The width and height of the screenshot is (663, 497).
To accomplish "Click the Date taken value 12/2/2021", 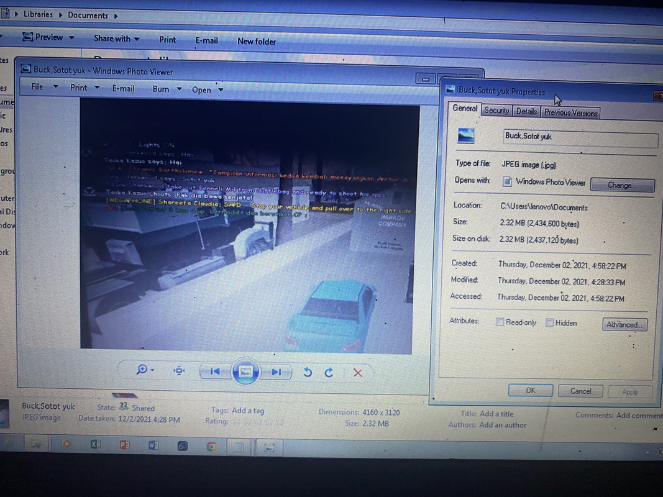I will click(149, 420).
